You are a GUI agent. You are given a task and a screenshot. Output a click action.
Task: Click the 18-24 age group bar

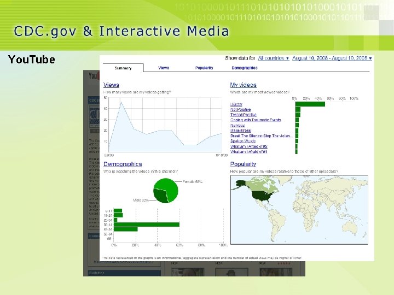118,215
